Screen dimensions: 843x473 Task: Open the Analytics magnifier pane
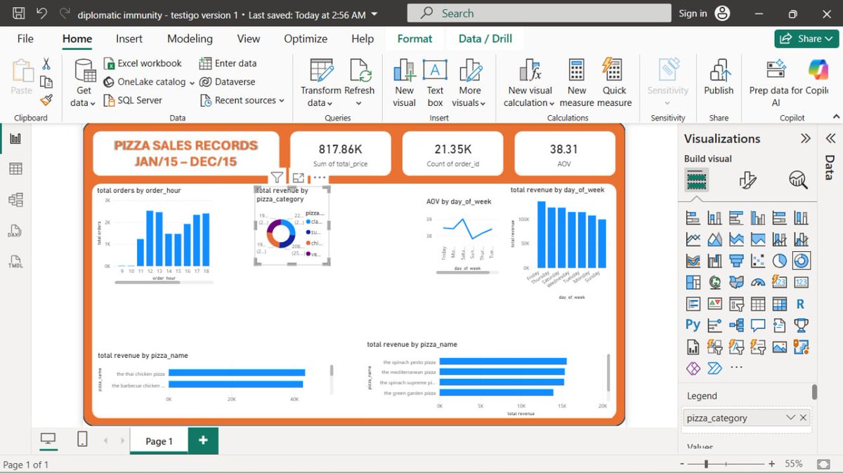click(x=797, y=180)
